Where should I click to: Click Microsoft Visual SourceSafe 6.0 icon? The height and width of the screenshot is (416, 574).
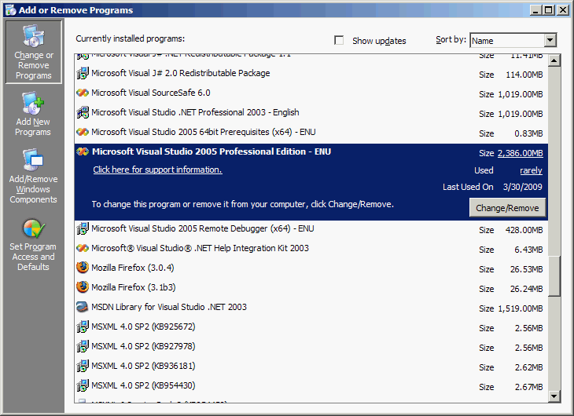click(x=83, y=93)
